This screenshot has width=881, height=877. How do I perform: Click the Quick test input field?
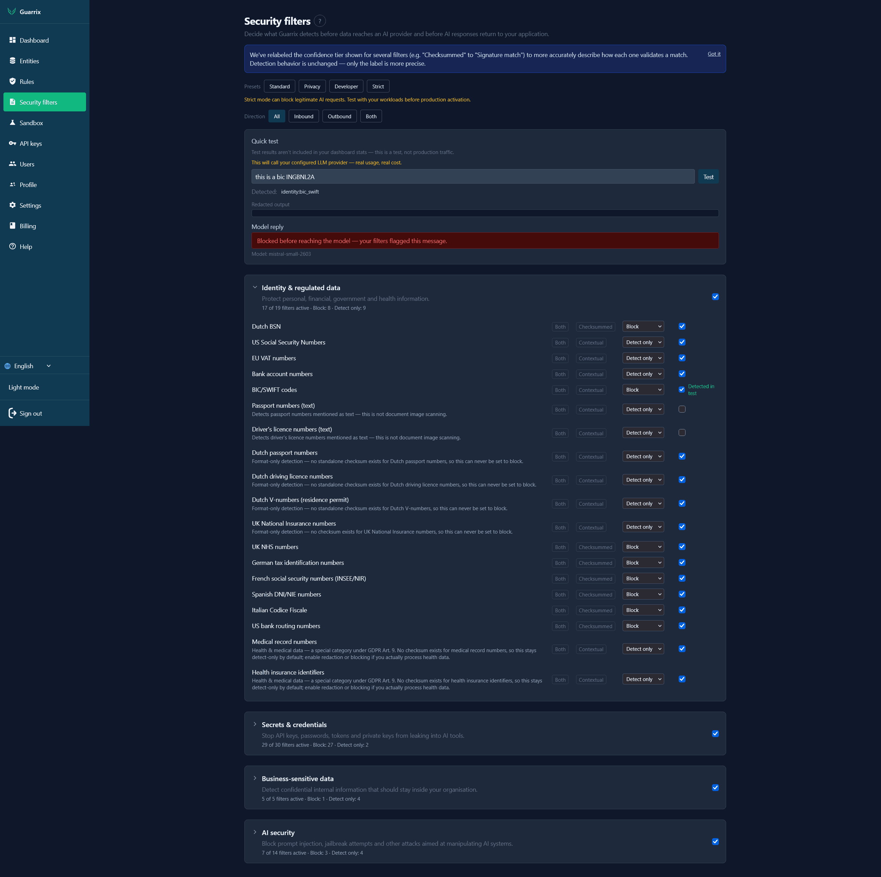tap(473, 177)
